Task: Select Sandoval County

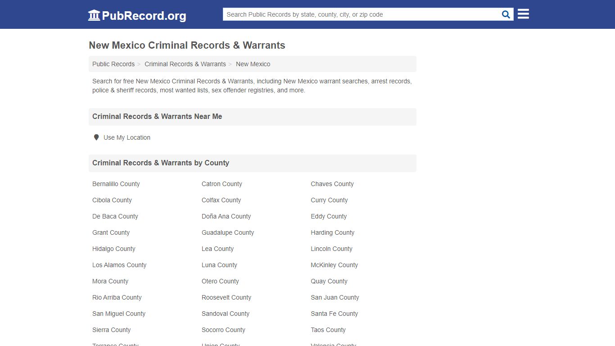Action: point(226,314)
